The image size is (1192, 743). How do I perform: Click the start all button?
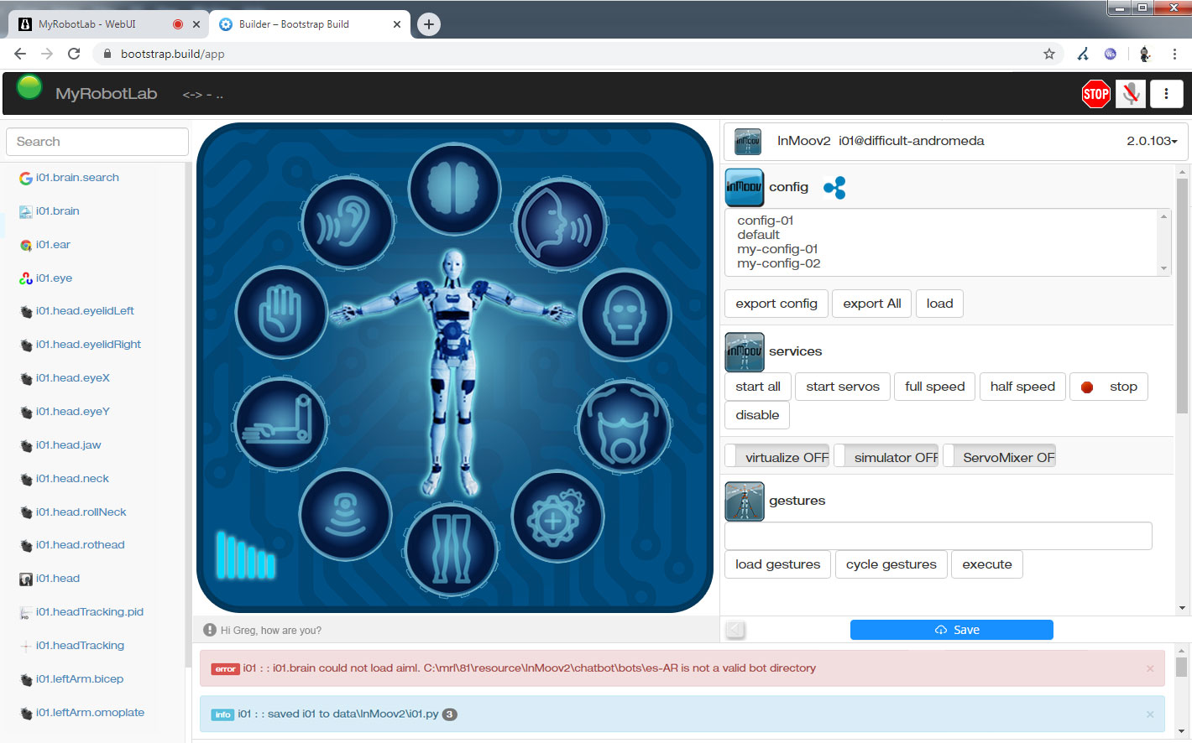(x=758, y=387)
